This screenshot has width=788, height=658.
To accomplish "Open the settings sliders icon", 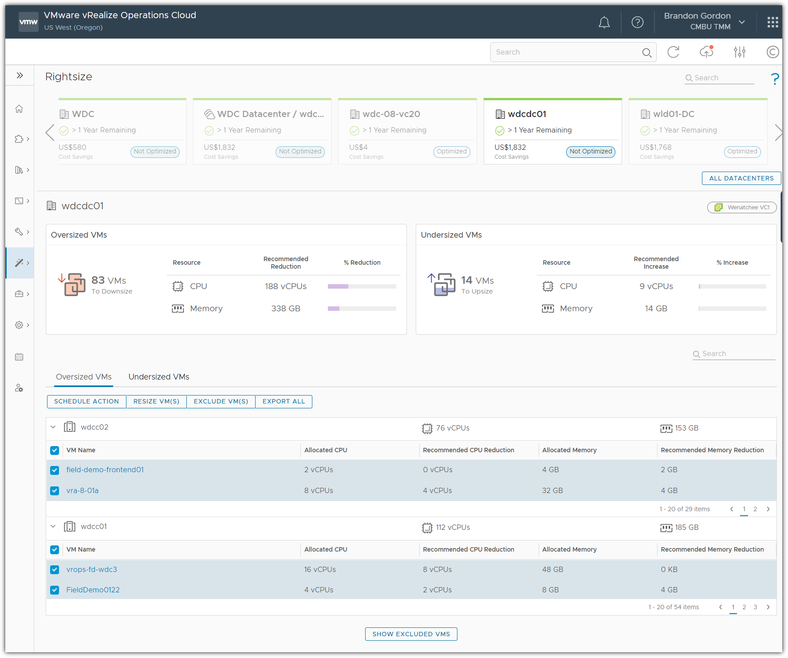I will coord(740,52).
